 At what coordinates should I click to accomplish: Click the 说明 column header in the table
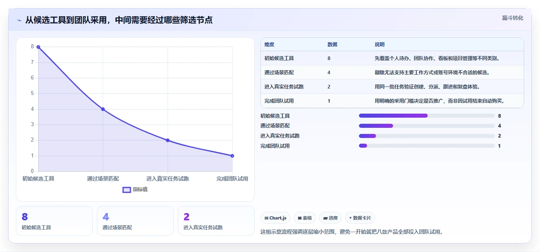coord(380,45)
